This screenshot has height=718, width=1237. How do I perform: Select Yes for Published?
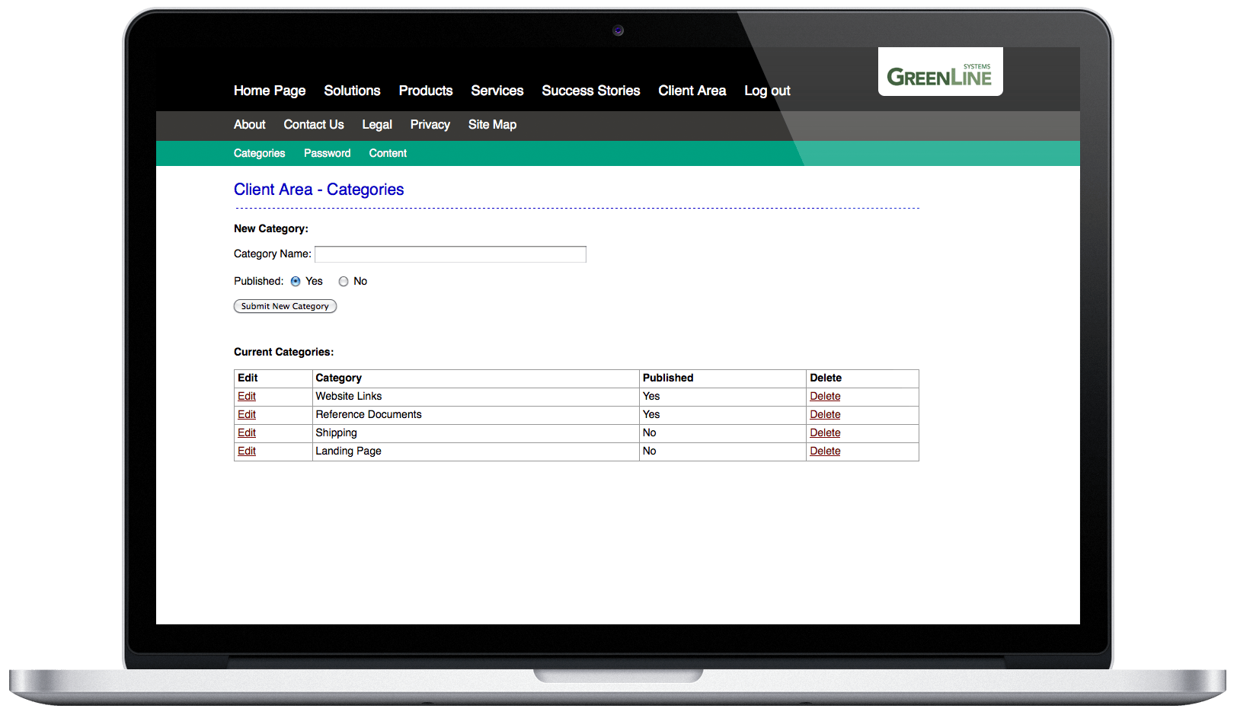[296, 282]
